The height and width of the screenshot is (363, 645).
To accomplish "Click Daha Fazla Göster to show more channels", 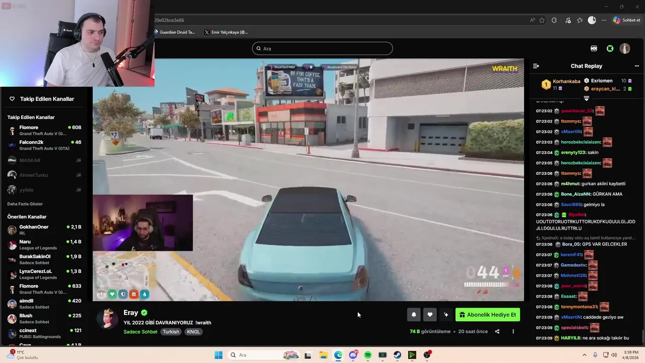I will 25,204.
